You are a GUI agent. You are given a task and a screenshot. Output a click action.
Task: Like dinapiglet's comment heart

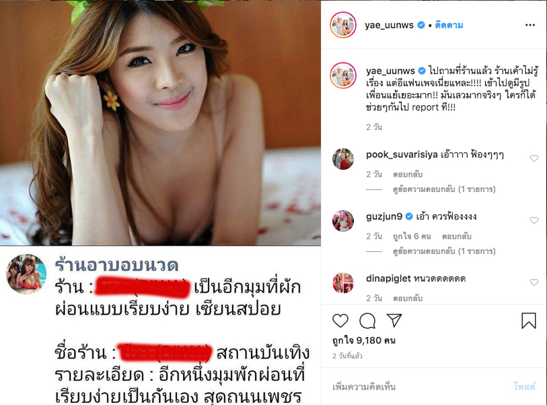[x=534, y=282]
